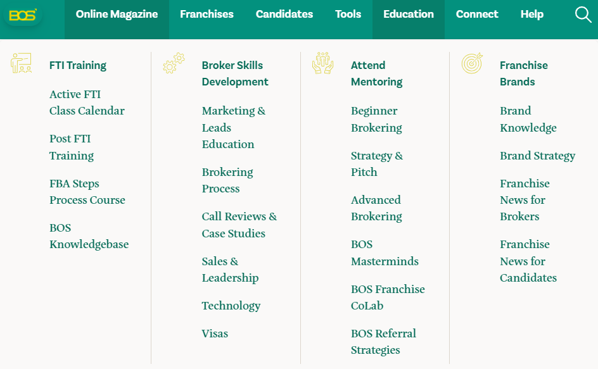Expand the Candidates menu
Image resolution: width=598 pixels, height=369 pixels.
[284, 15]
